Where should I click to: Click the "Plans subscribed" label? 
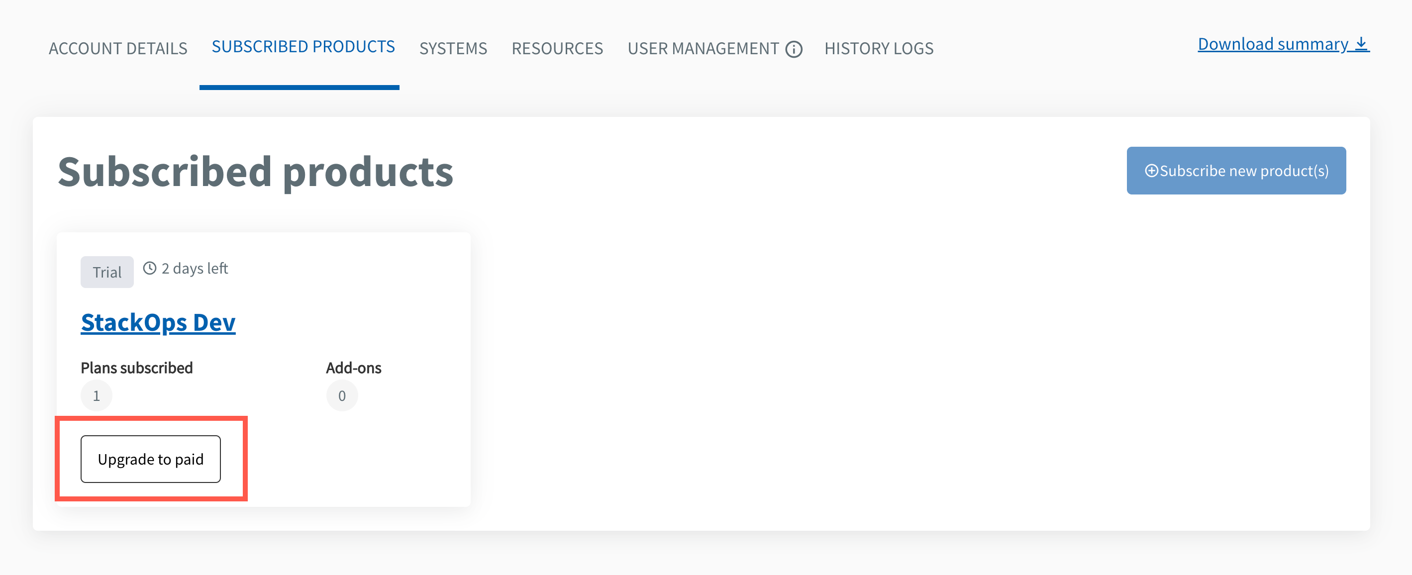coord(136,367)
